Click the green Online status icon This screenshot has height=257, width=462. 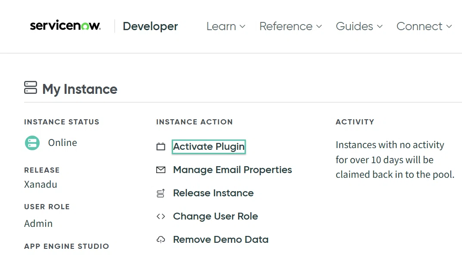(x=32, y=143)
